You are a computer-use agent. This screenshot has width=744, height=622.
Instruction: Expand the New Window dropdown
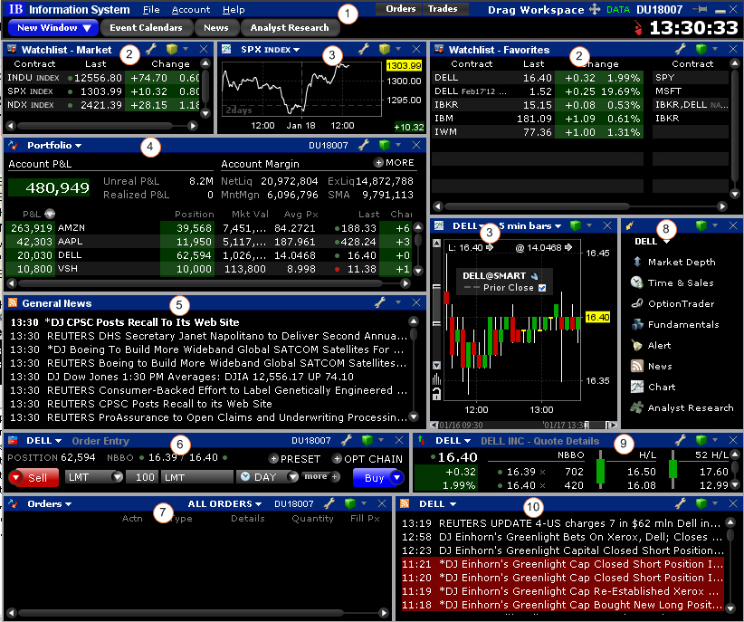53,28
